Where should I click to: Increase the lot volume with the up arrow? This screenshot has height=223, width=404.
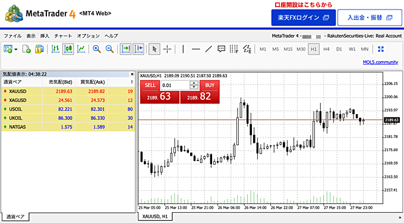coord(194,83)
